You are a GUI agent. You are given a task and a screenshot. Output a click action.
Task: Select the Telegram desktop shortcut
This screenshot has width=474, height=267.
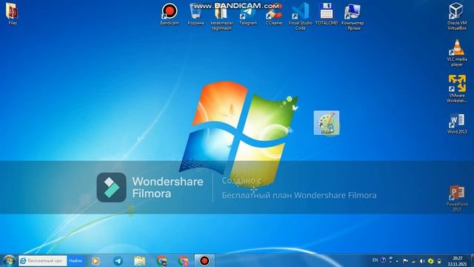coord(248,14)
